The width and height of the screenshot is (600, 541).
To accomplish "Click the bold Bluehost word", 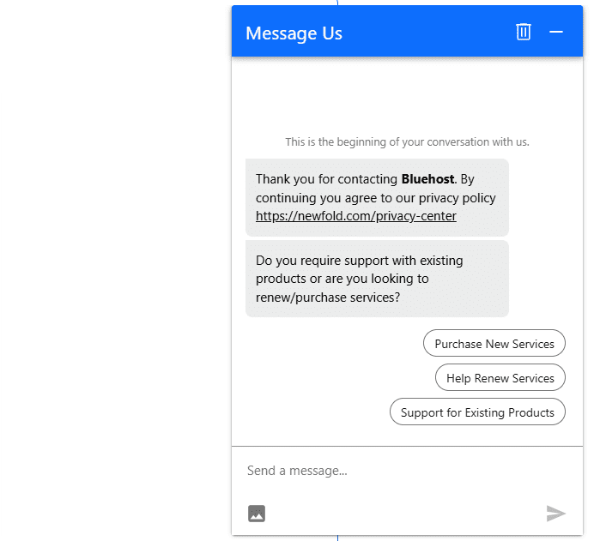I will click(x=427, y=179).
